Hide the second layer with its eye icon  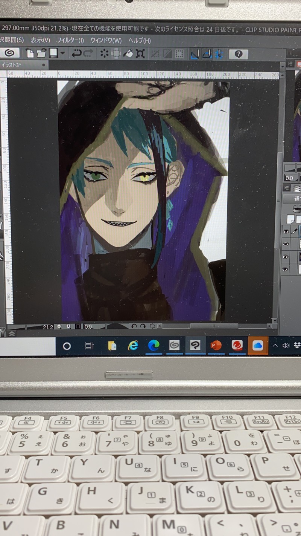pos(286,245)
